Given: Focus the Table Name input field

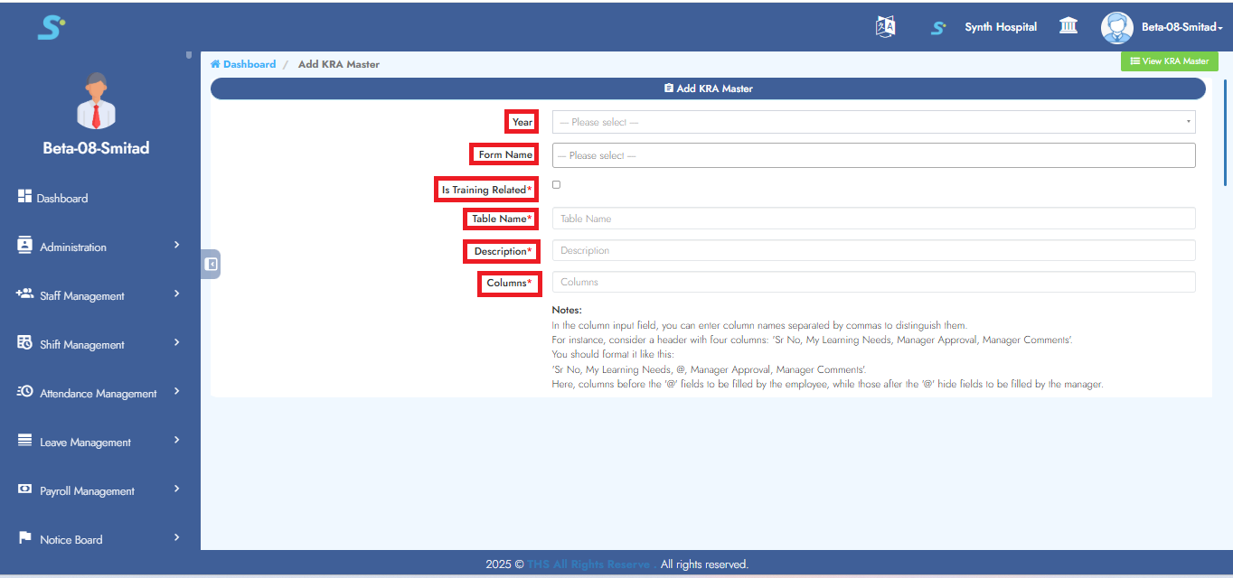Looking at the screenshot, I should [873, 219].
